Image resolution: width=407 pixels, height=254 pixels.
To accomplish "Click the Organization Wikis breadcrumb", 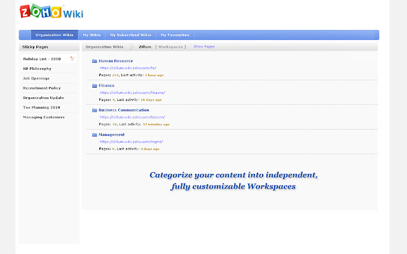I will pos(104,47).
